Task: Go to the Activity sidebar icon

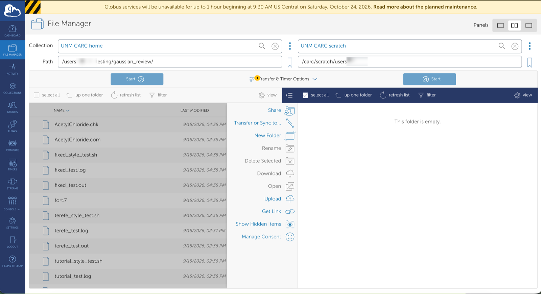Action: coord(13,69)
